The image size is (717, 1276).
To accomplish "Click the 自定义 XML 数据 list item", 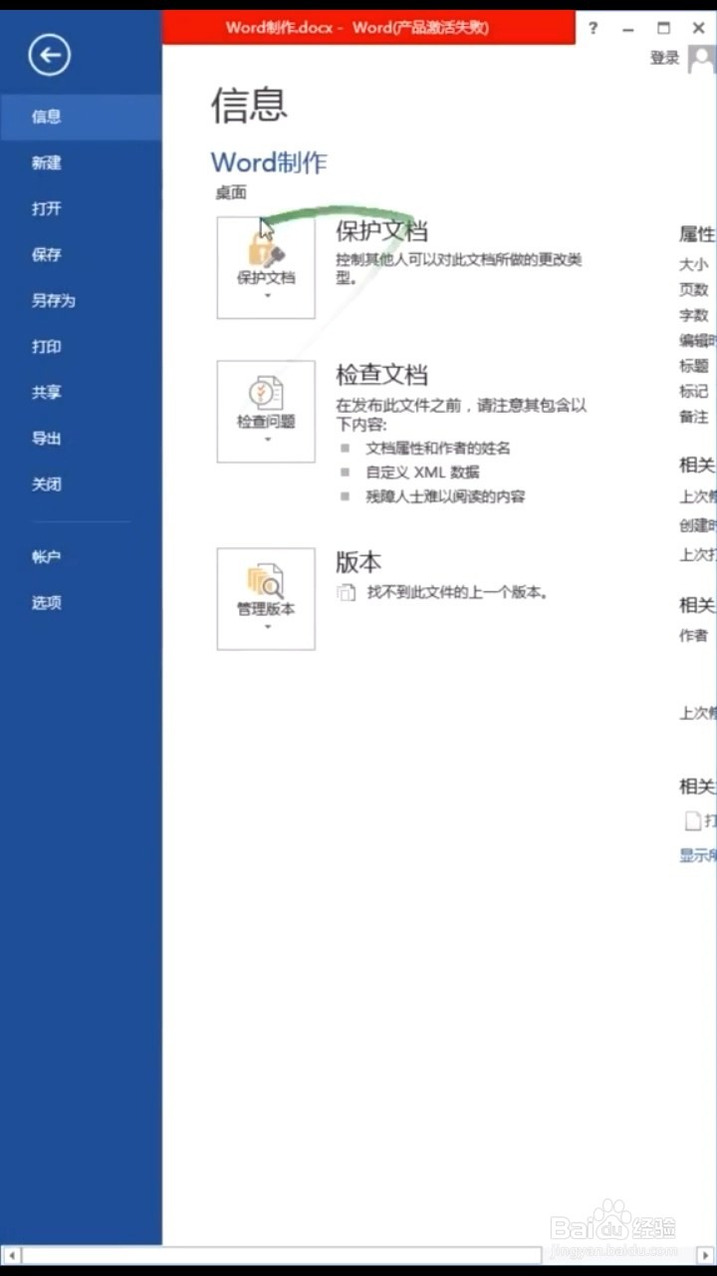I will (423, 473).
